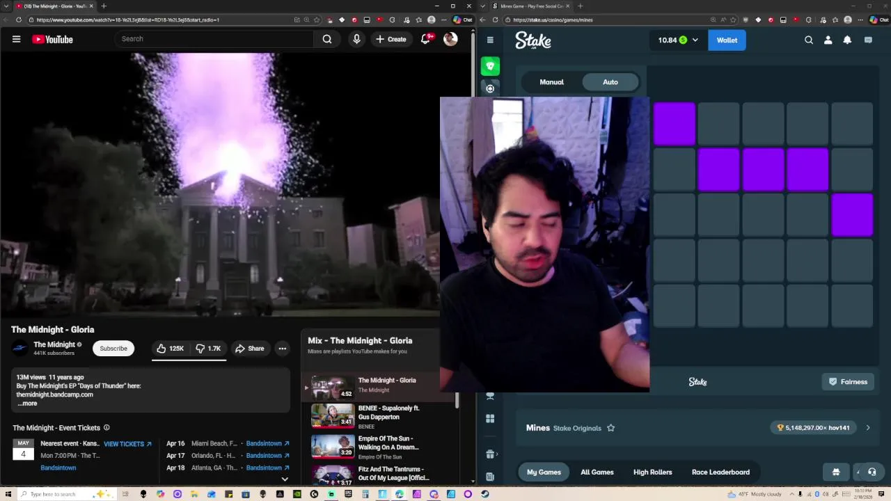
Task: Open new tab in YouTube browser window
Action: tap(104, 6)
